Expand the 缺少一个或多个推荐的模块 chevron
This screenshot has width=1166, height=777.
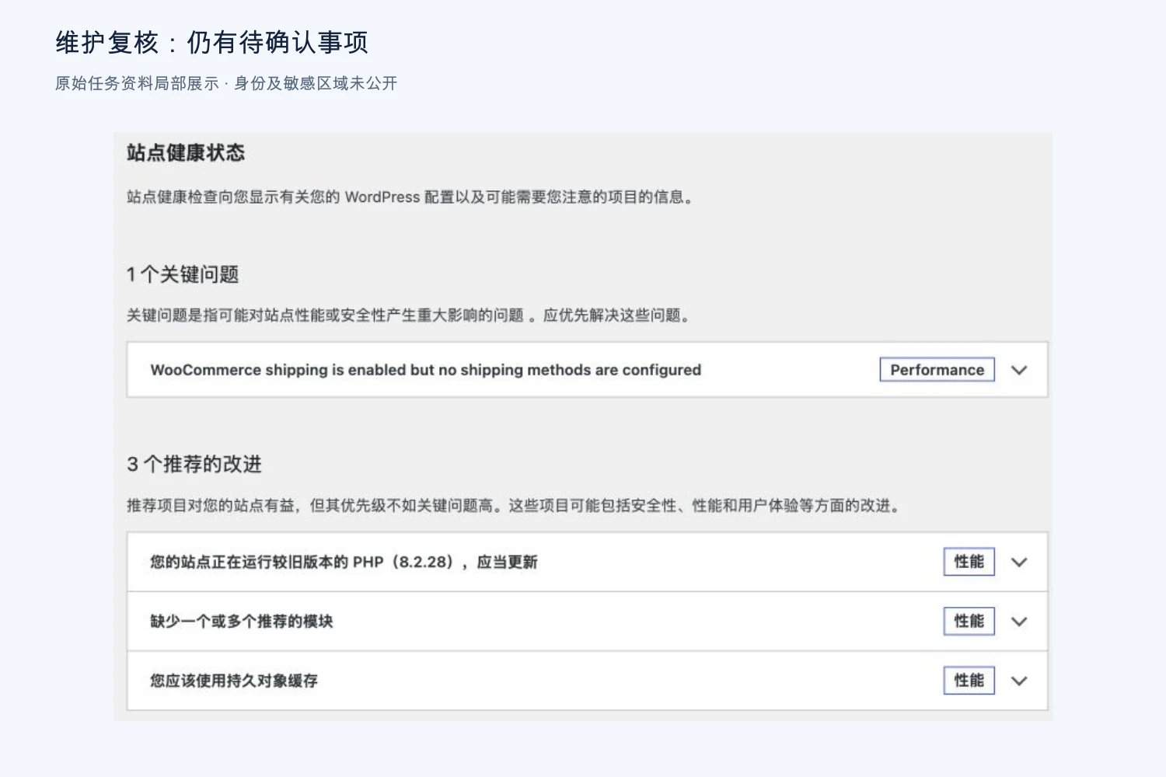pyautogui.click(x=1019, y=622)
